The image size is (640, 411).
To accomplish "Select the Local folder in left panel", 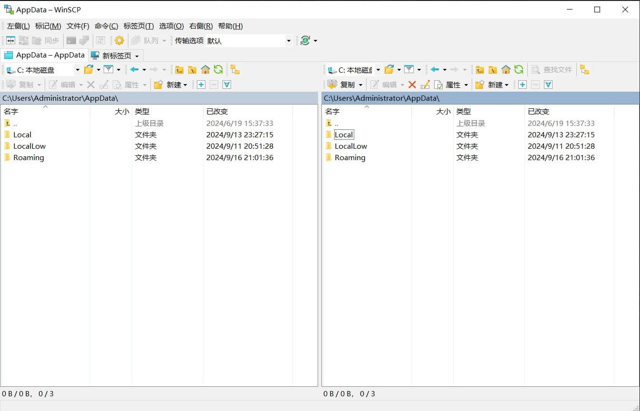I will [x=22, y=134].
